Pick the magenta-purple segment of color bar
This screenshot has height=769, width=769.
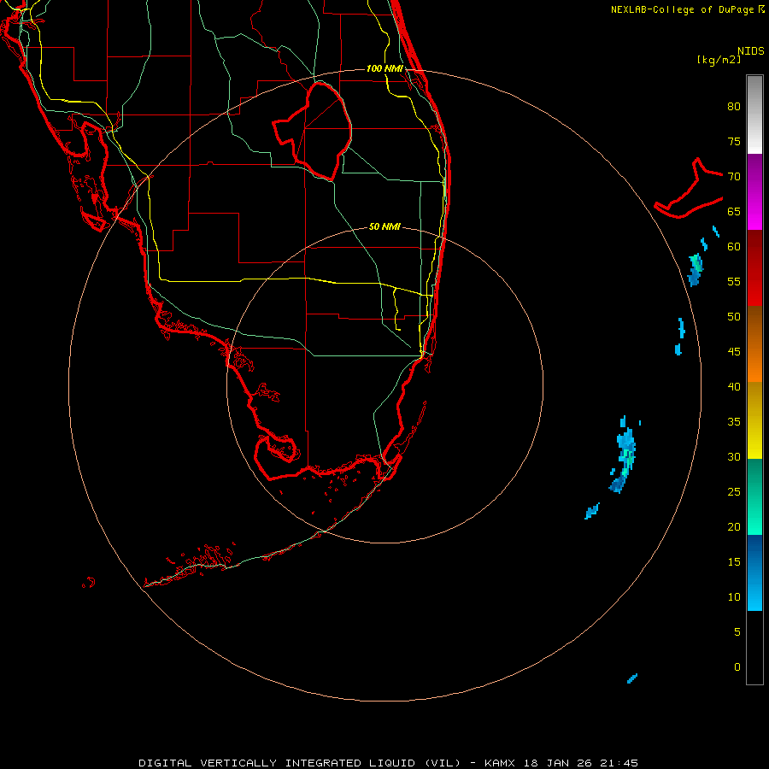tap(754, 191)
